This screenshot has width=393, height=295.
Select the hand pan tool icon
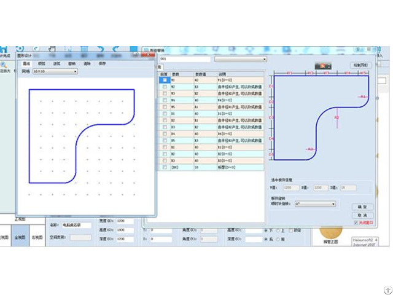[x=52, y=49]
